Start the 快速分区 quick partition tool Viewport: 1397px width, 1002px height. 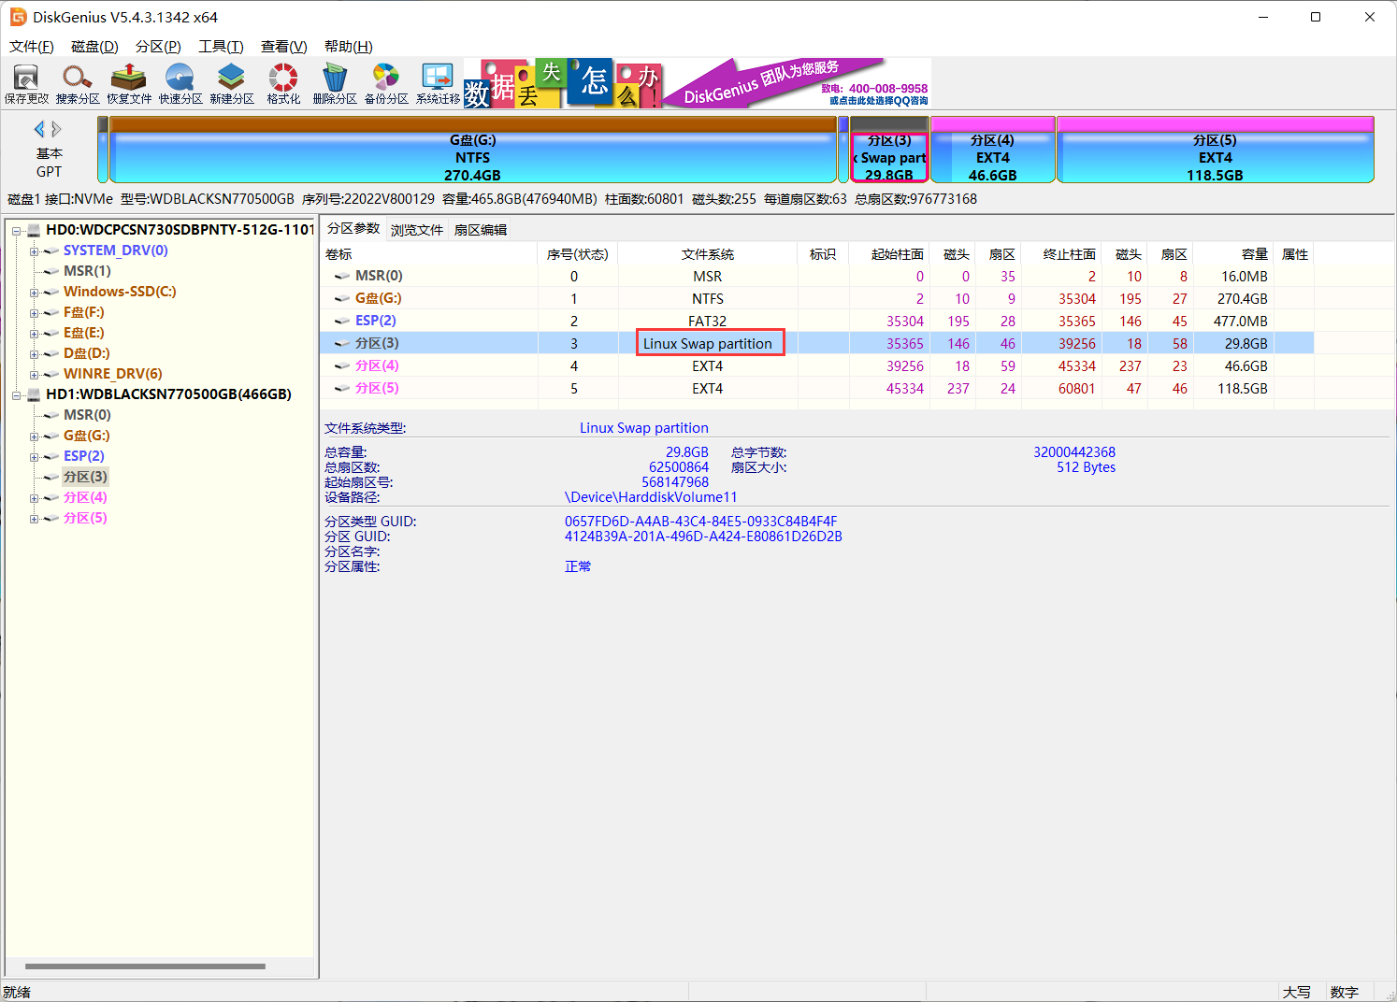(x=180, y=84)
